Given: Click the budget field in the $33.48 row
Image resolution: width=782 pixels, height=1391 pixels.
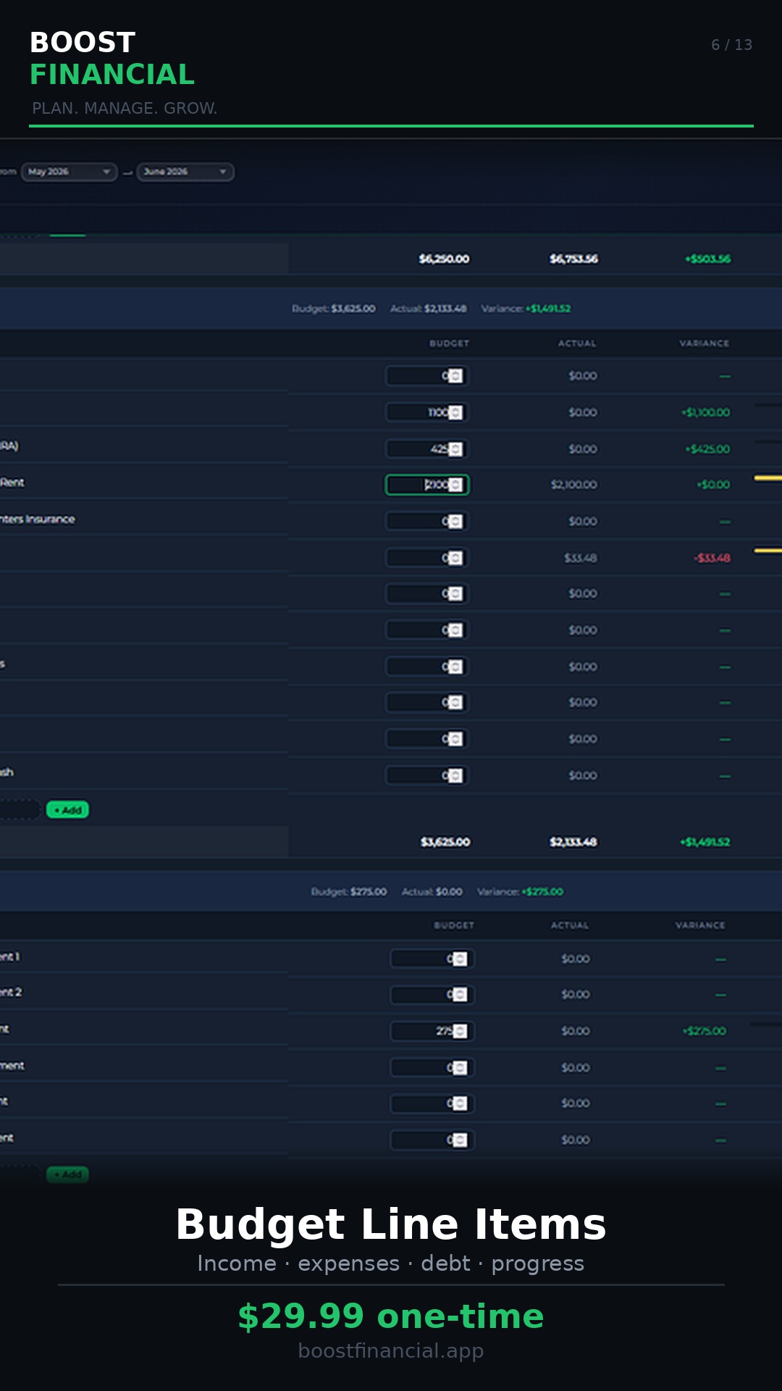Looking at the screenshot, I should click(x=427, y=557).
